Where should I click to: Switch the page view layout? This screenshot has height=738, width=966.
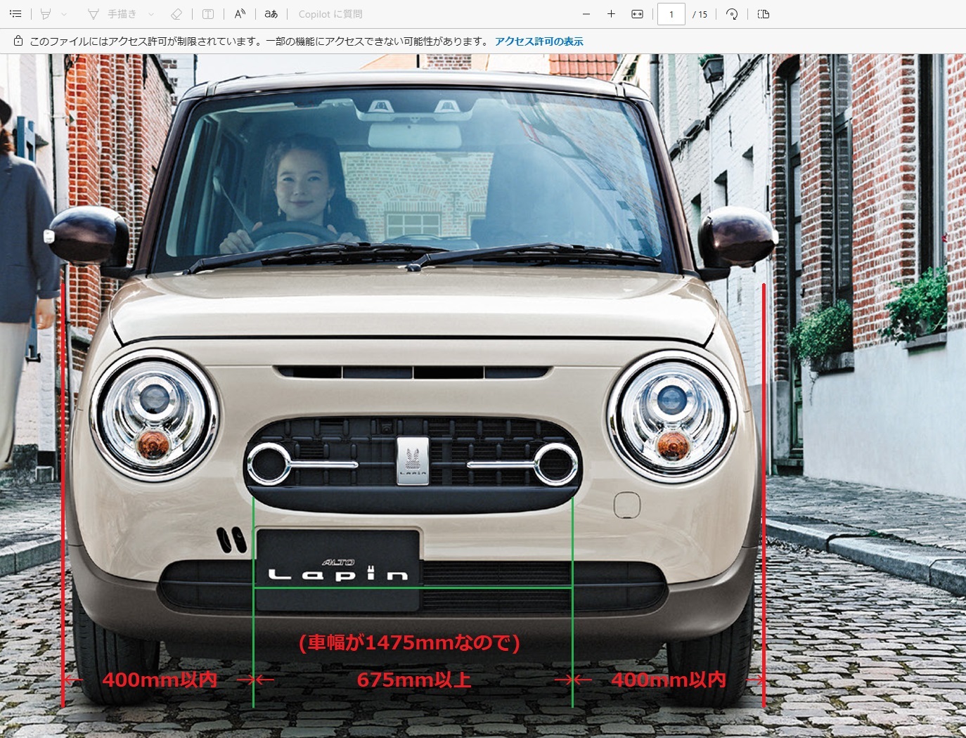pyautogui.click(x=764, y=14)
